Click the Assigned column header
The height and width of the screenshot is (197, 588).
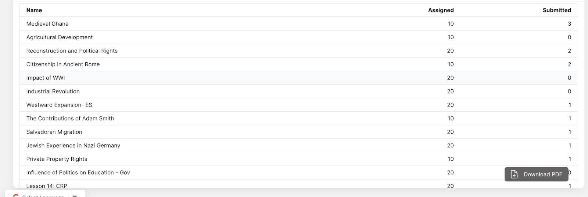pyautogui.click(x=441, y=10)
